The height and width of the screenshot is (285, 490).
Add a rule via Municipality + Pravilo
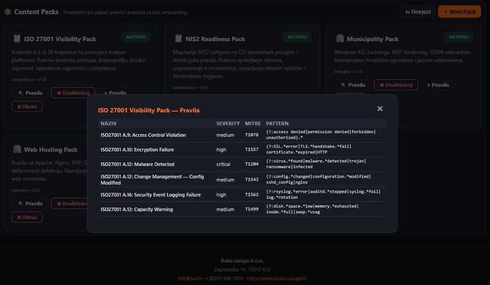tap(438, 85)
